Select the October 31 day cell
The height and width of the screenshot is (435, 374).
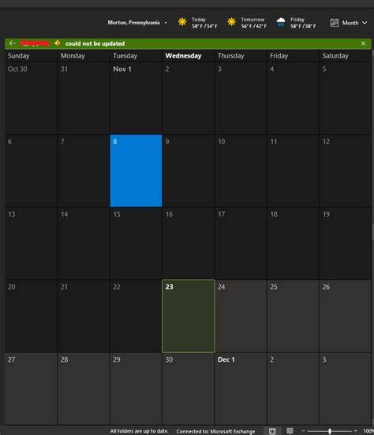coord(84,99)
